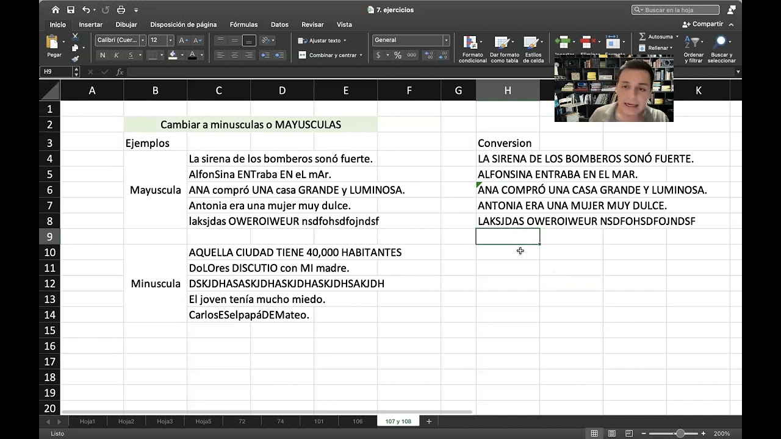The image size is (781, 439).
Task: Click the font color A swatch
Action: pyautogui.click(x=193, y=55)
